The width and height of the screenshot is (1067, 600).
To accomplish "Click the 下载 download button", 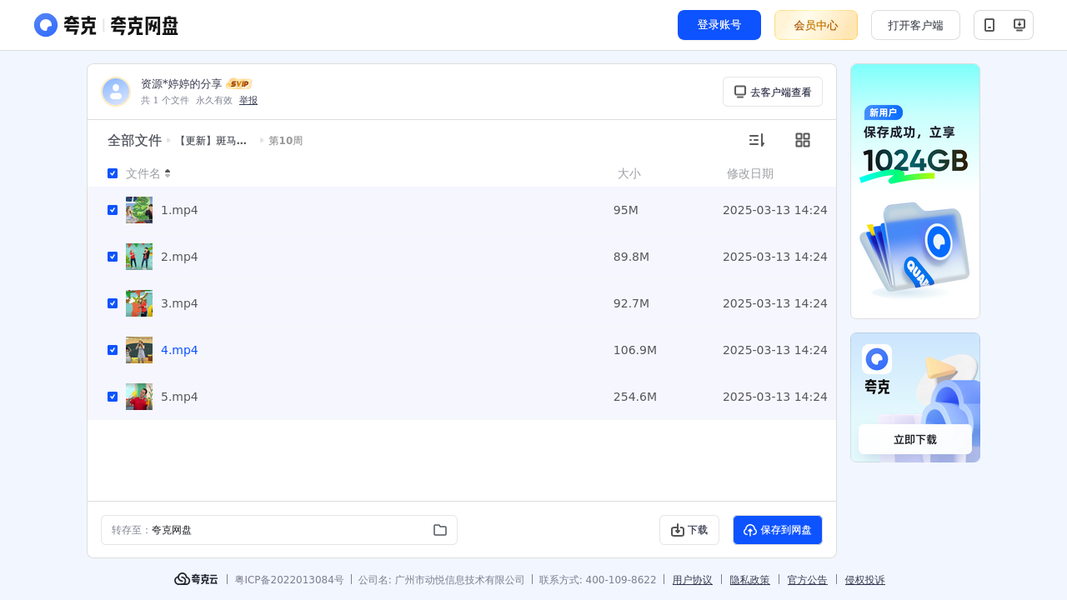I will [x=689, y=530].
